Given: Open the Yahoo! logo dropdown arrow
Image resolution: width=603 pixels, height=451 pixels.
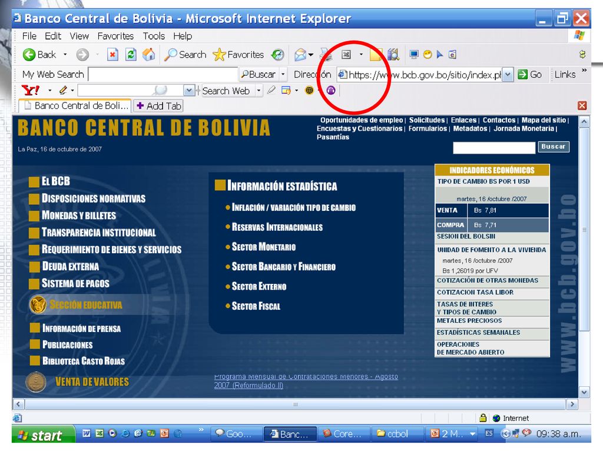Looking at the screenshot, I should pos(49,91).
